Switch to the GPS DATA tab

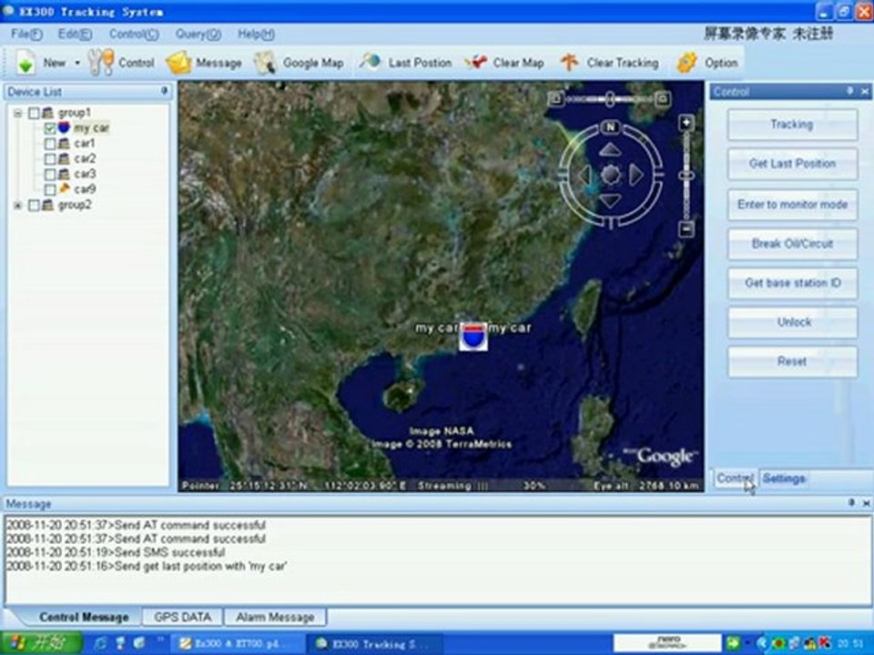point(182,617)
